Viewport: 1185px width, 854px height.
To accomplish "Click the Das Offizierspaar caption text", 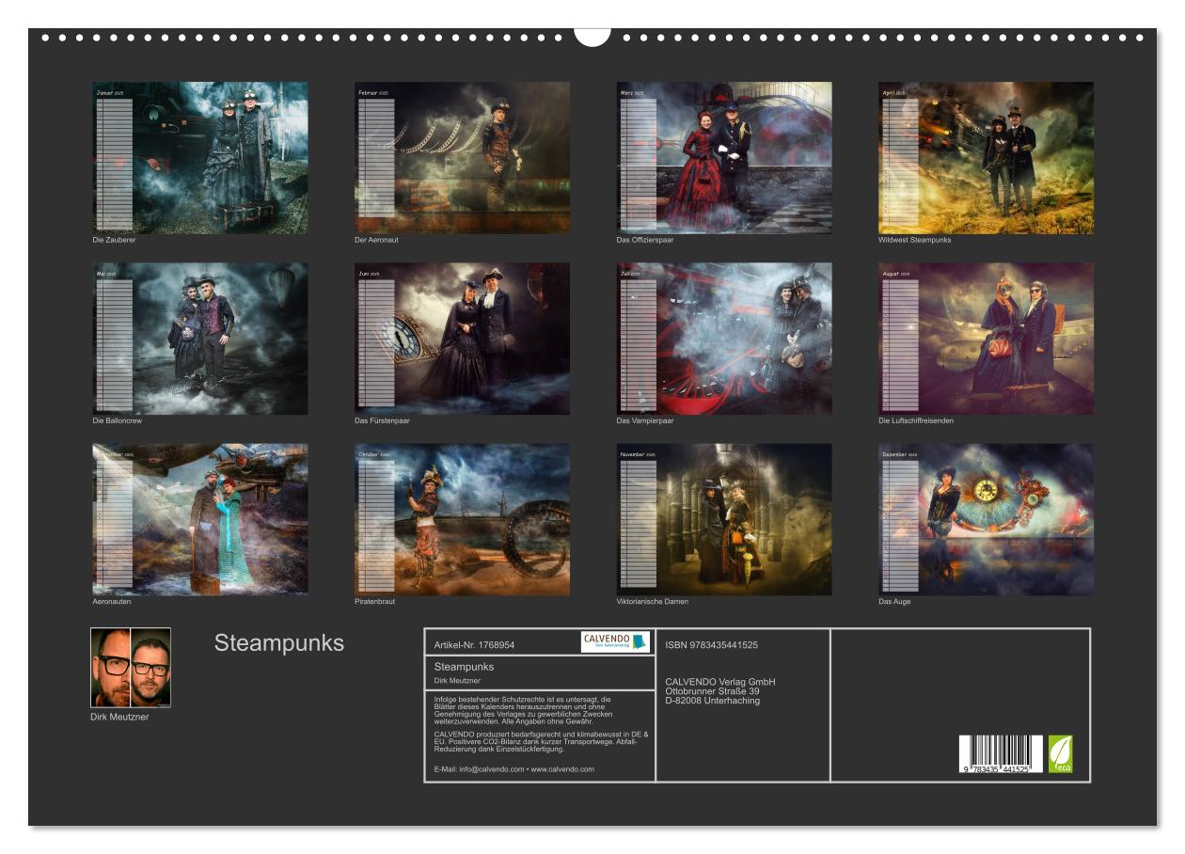I will [x=645, y=240].
